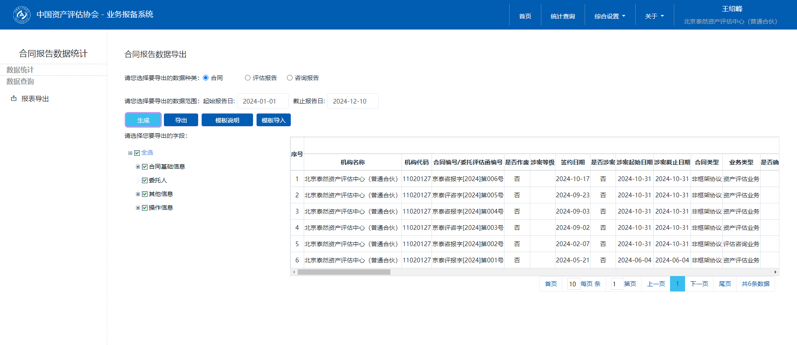
Task: Click the table horizontal scrollbar thumb
Action: click(x=344, y=272)
